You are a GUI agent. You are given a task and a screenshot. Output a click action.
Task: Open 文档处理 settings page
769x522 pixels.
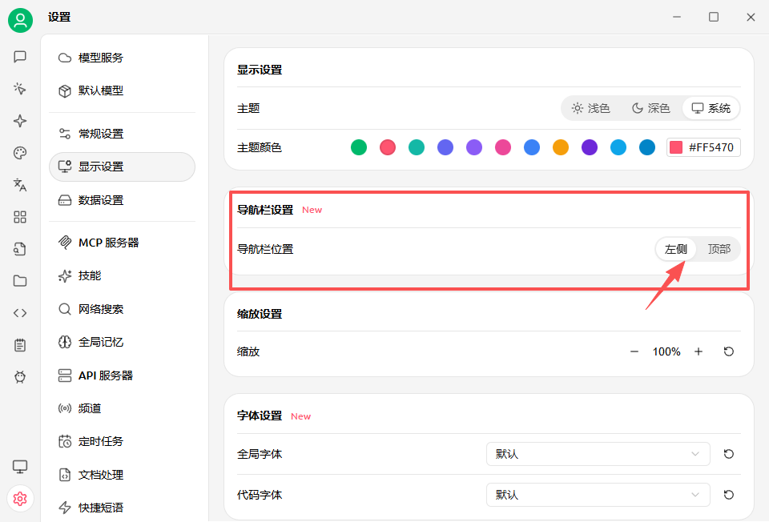pos(122,475)
